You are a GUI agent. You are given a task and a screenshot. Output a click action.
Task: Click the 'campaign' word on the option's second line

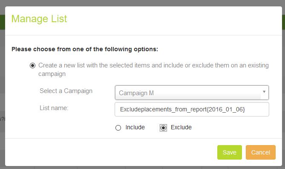tap(52, 74)
